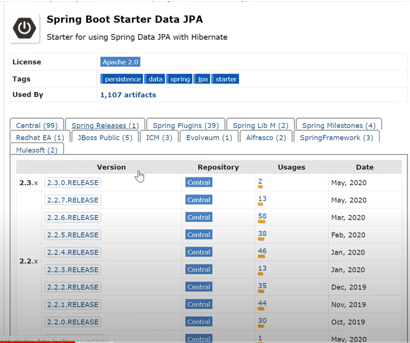Open version 2.2.2.RELEASE
The width and height of the screenshot is (410, 343).
coord(73,287)
